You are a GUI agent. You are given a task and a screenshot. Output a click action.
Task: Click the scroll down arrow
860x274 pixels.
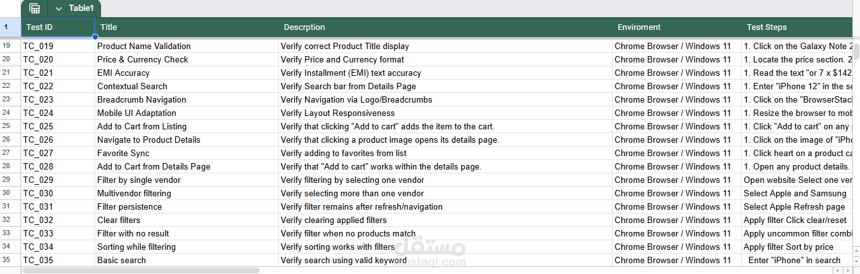pyautogui.click(x=856, y=263)
